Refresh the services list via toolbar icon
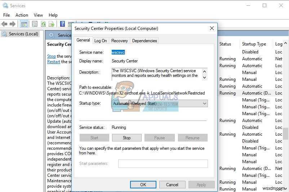Image resolution: width=289 pixels, height=192 pixels. (x=44, y=24)
